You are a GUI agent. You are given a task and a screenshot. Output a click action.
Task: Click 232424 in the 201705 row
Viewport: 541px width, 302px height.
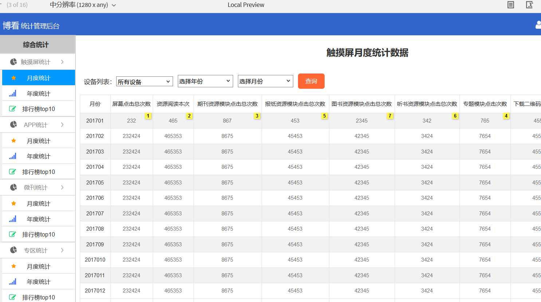(132, 183)
